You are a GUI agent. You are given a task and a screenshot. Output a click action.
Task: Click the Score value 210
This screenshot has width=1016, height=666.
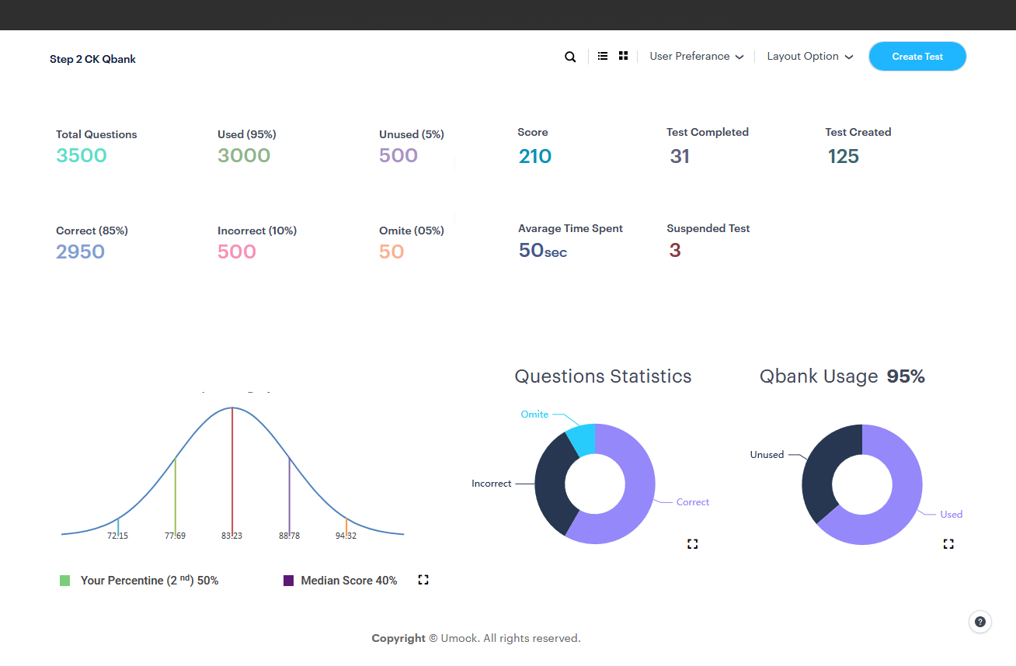click(x=535, y=156)
